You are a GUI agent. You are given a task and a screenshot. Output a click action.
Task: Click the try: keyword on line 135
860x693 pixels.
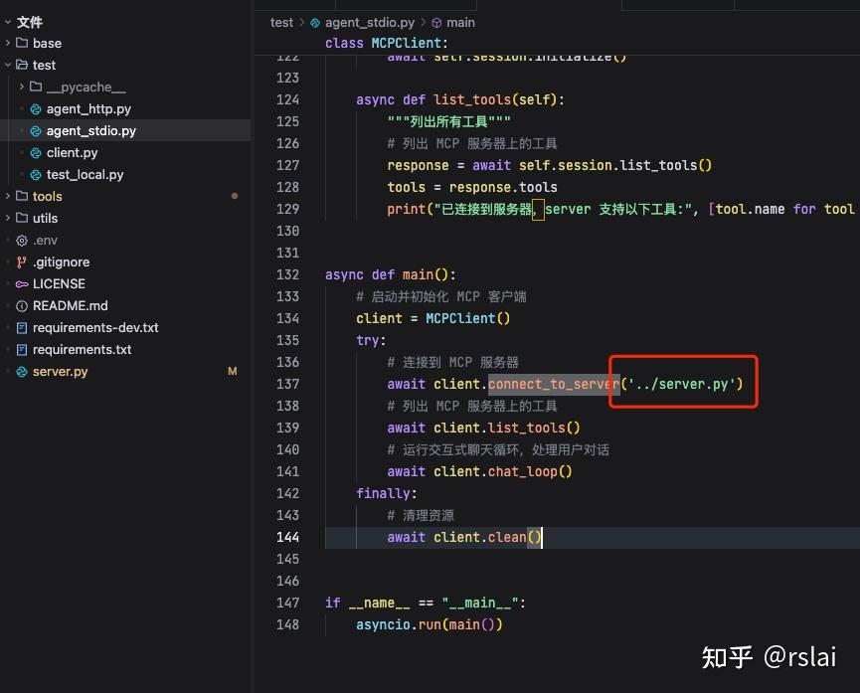[371, 340]
